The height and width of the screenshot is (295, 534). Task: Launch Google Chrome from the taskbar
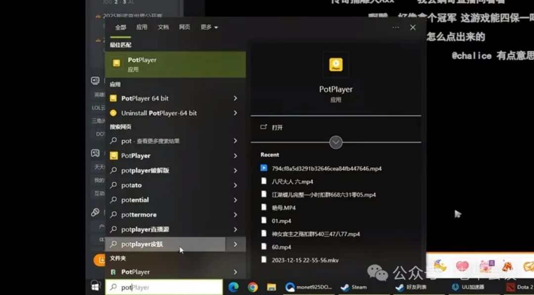point(253,287)
